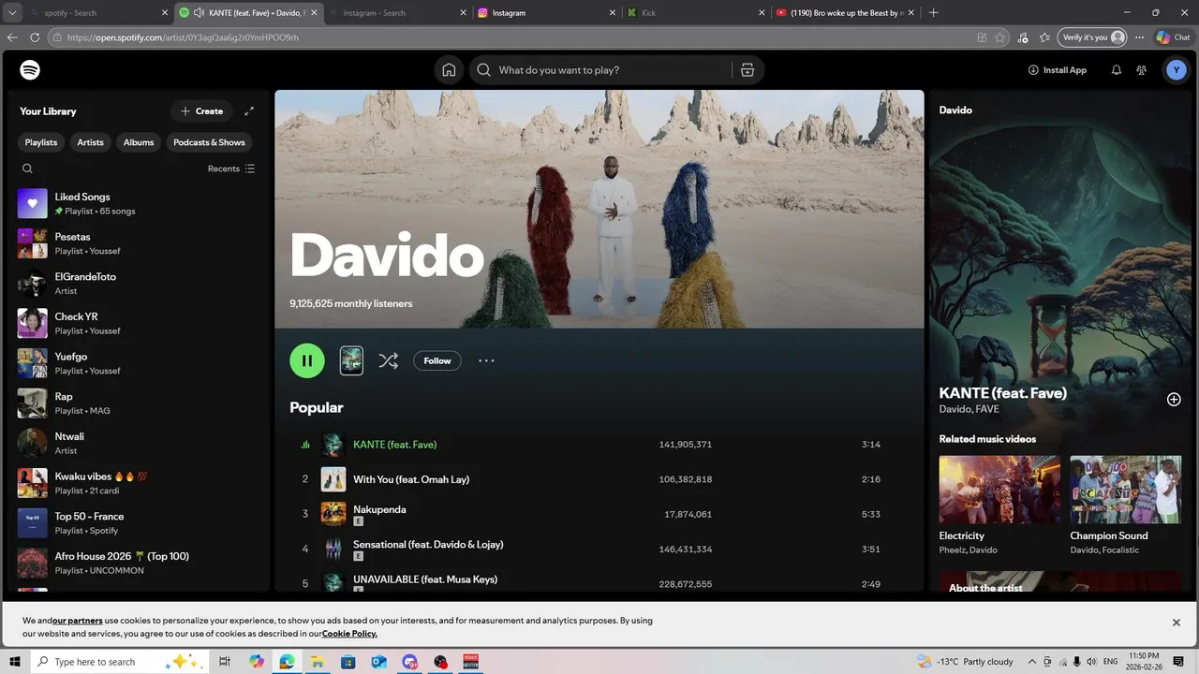Viewport: 1199px width, 674px height.
Task: Show hidden system tray icons
Action: click(x=1032, y=662)
